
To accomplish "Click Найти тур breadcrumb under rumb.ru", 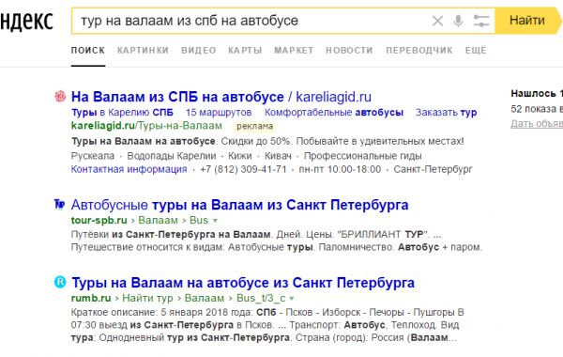I will click(x=147, y=298).
